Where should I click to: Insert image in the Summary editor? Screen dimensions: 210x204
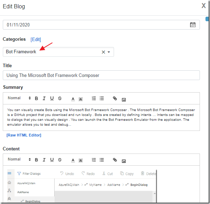tap(124, 100)
